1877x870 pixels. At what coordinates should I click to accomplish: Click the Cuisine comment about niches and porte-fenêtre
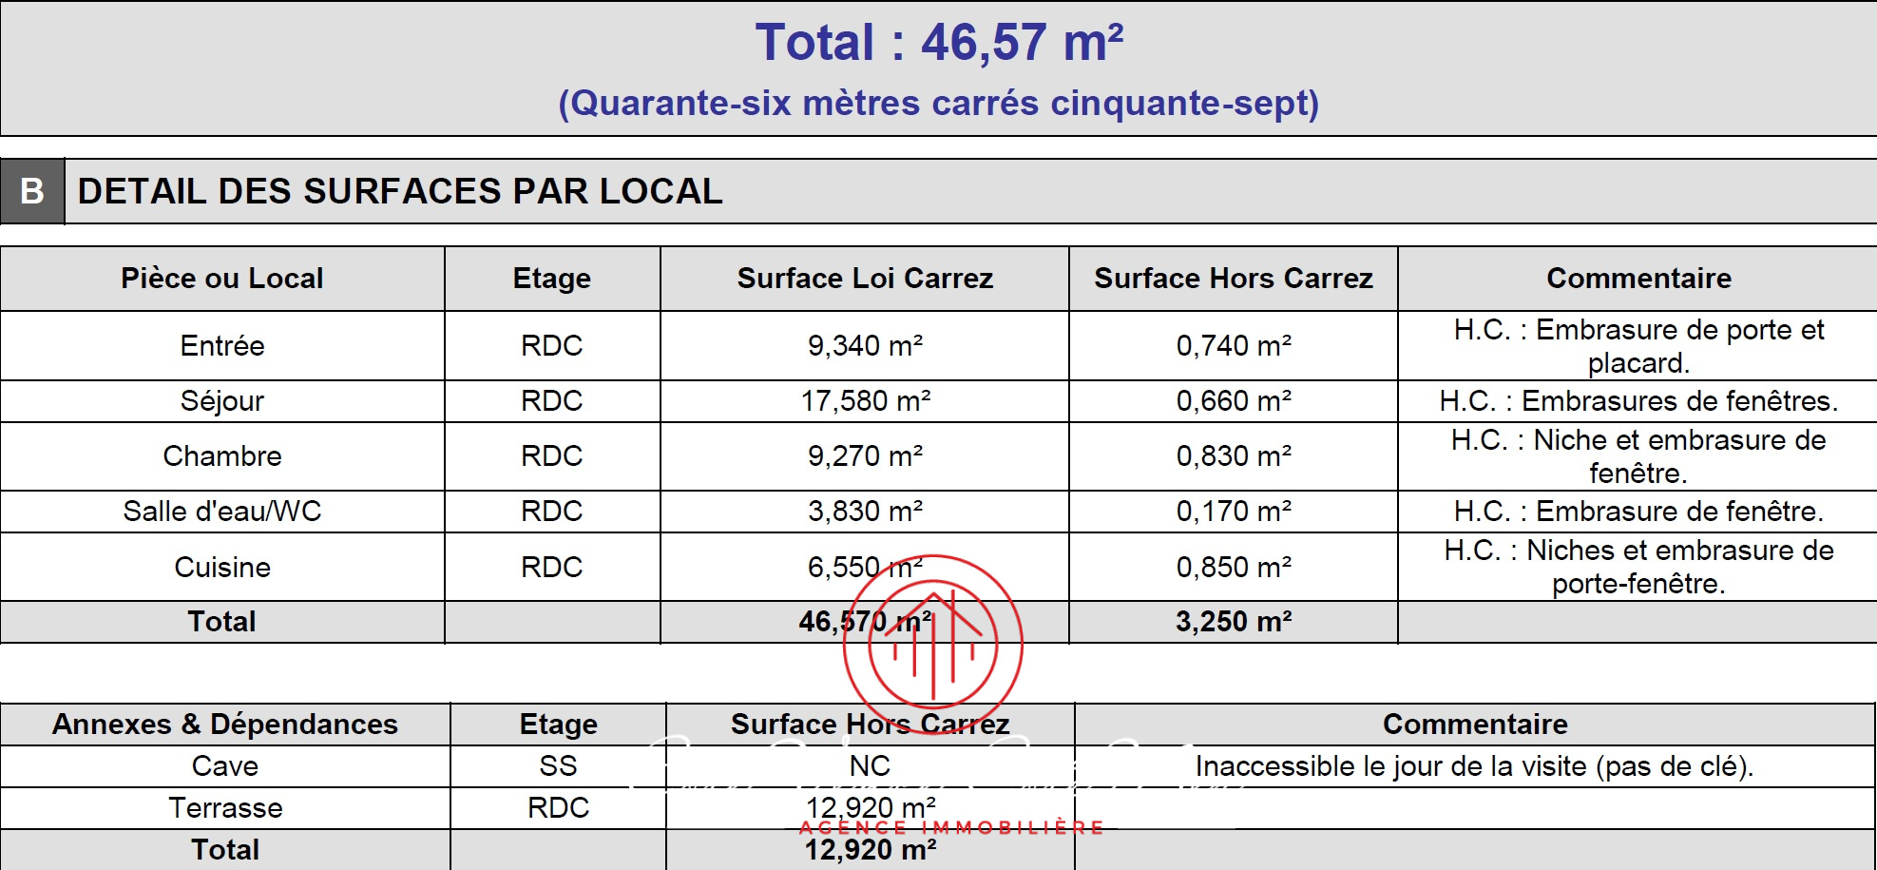click(x=1638, y=567)
